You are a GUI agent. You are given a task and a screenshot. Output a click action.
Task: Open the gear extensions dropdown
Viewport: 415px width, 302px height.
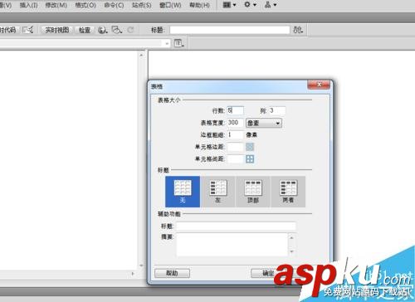pyautogui.click(x=250, y=5)
